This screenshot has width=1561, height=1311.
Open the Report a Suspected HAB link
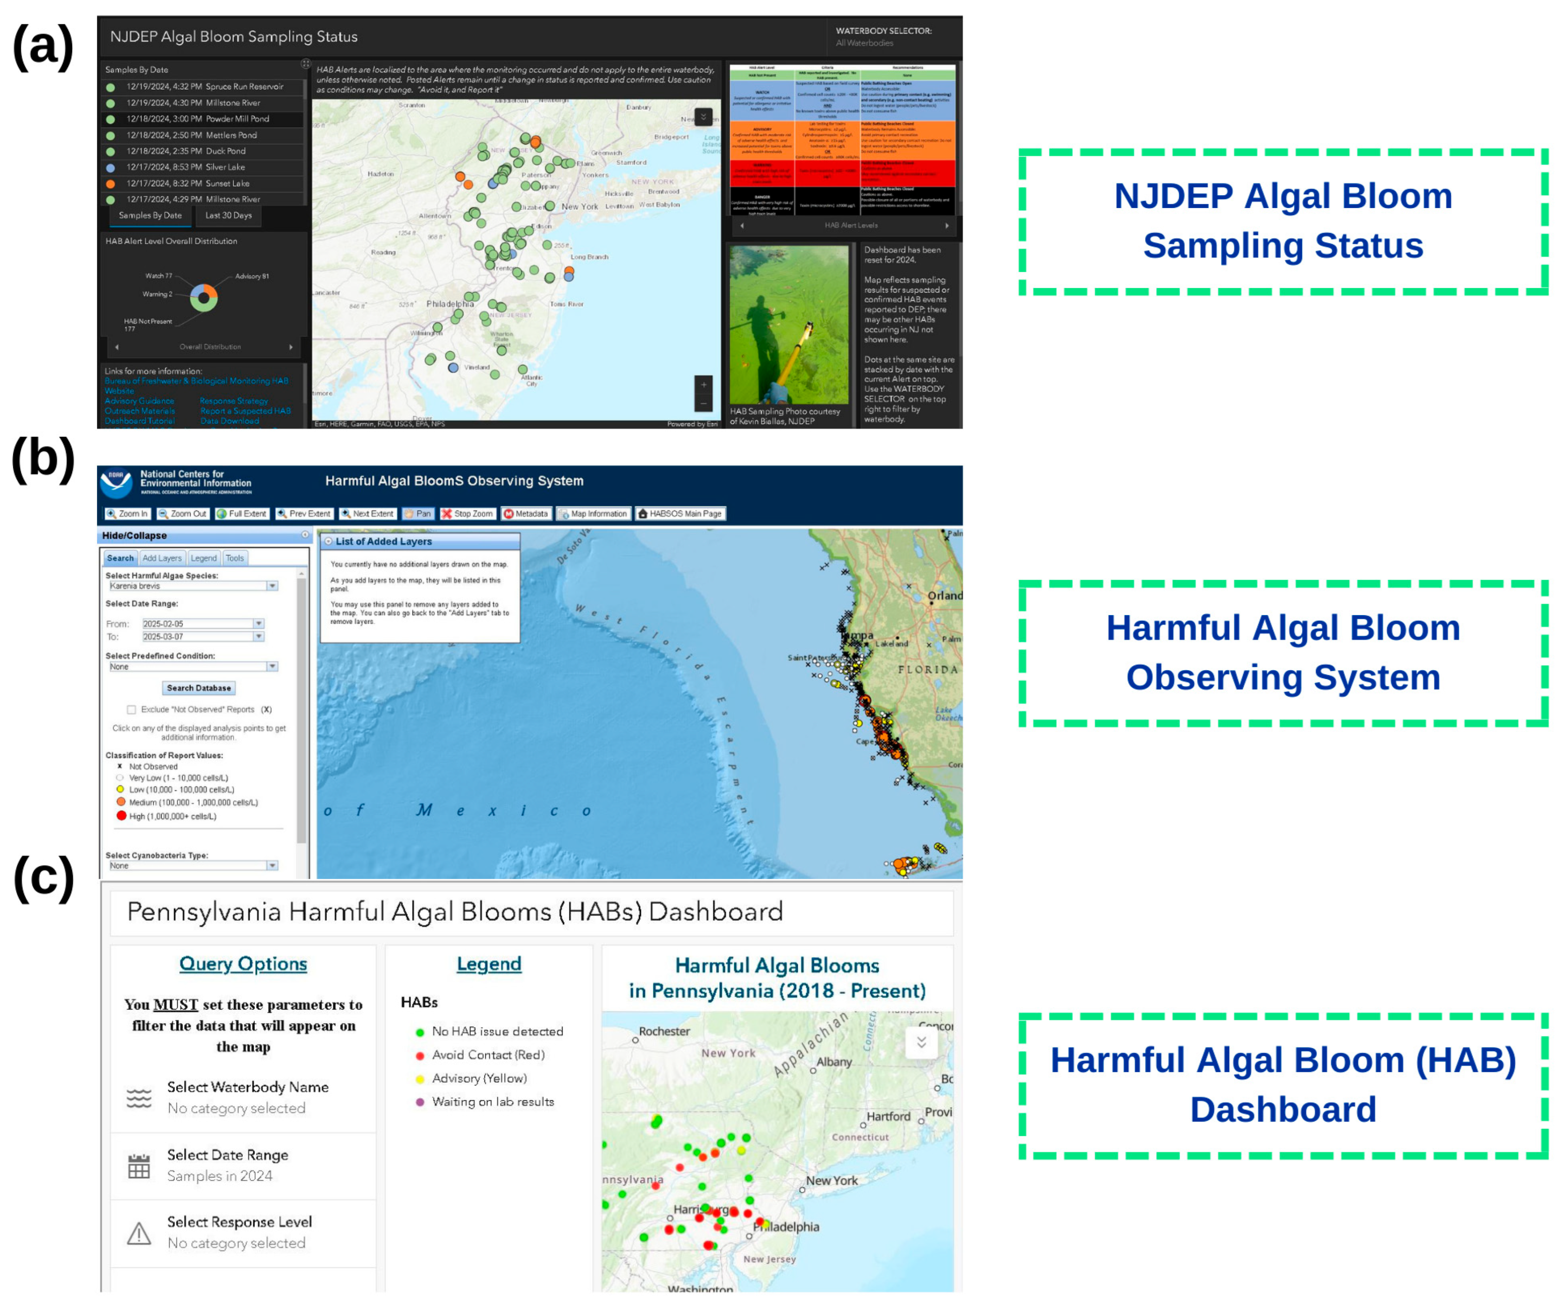pyautogui.click(x=245, y=411)
